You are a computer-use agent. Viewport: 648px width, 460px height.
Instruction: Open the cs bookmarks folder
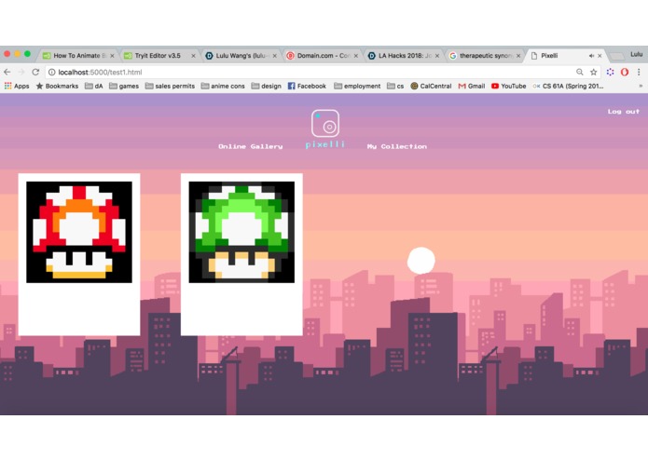click(395, 86)
